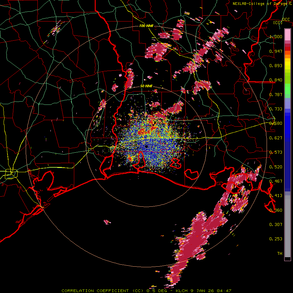293x293 pixels.
Task: Select the 0.573 legend value
Action: pyautogui.click(x=276, y=152)
